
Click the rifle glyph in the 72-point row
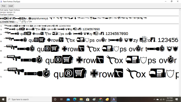click(x=14, y=71)
